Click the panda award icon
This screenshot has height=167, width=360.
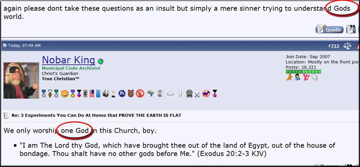pyautogui.click(x=106, y=93)
